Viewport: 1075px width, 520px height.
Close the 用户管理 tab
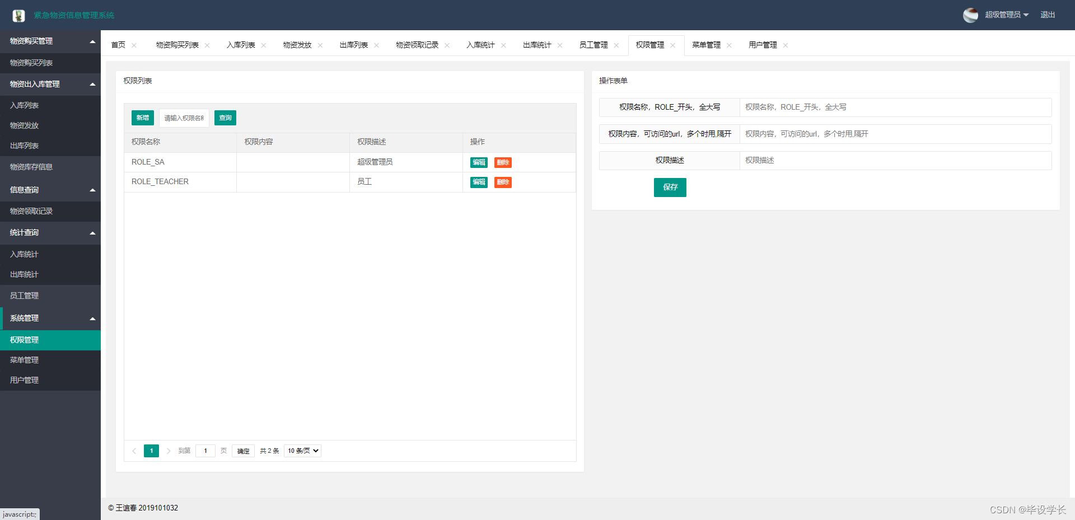(786, 45)
